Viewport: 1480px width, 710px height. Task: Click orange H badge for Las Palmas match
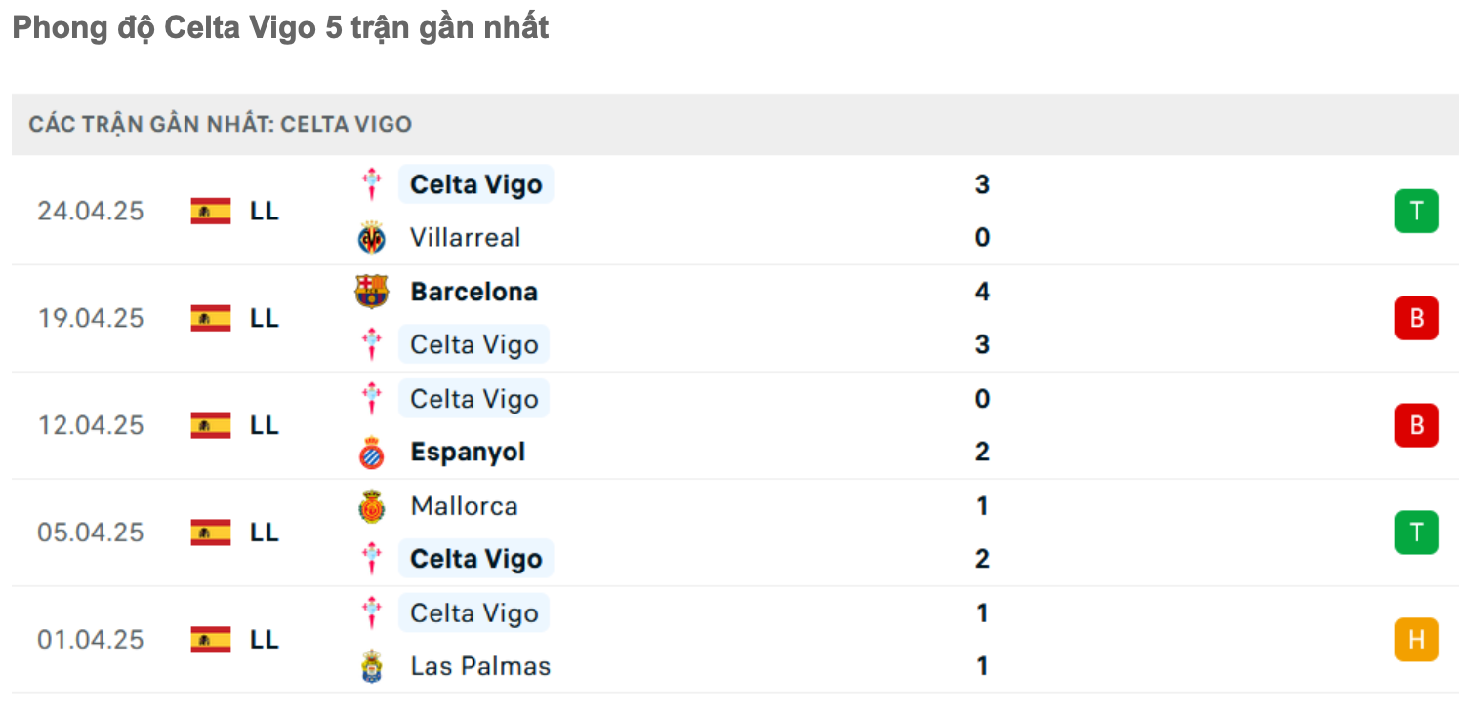[x=1417, y=640]
